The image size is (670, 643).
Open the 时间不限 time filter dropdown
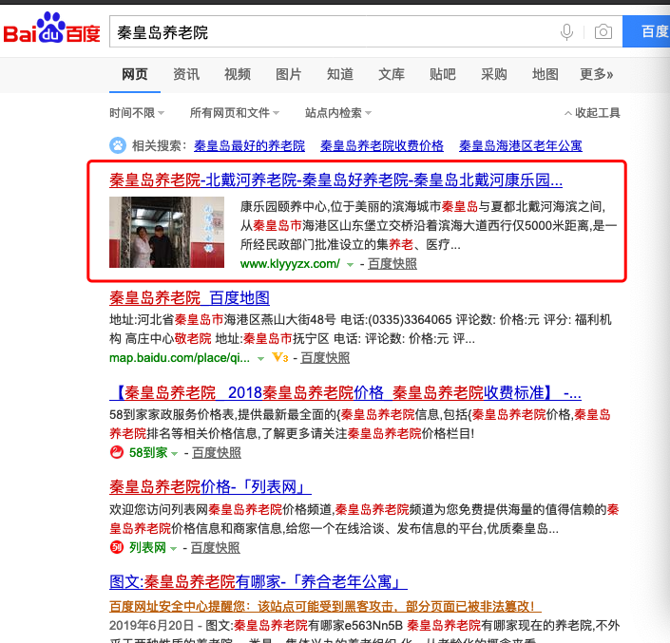[137, 113]
